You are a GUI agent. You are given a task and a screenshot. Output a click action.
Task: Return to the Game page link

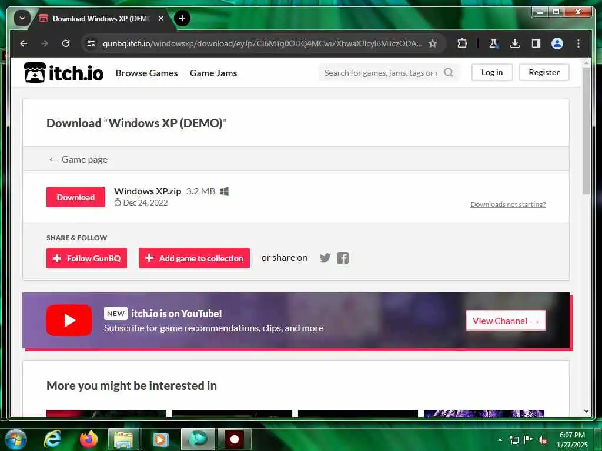78,160
